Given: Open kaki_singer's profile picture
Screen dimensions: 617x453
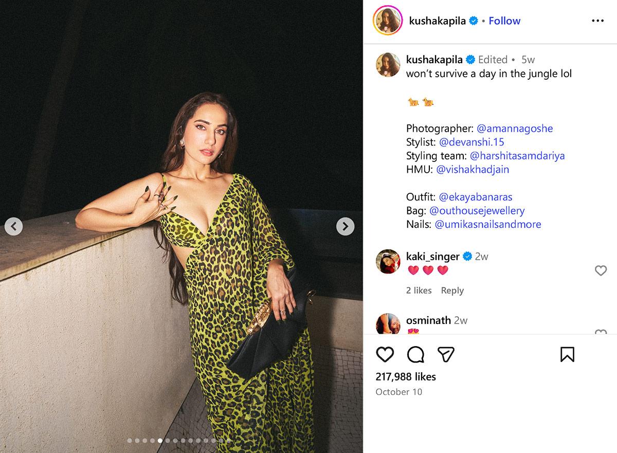Looking at the screenshot, I should click(388, 262).
